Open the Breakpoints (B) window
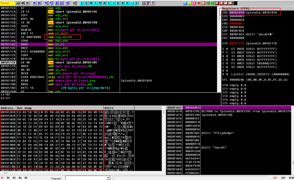Screen dimensions: 294x180 (x=122, y=3)
